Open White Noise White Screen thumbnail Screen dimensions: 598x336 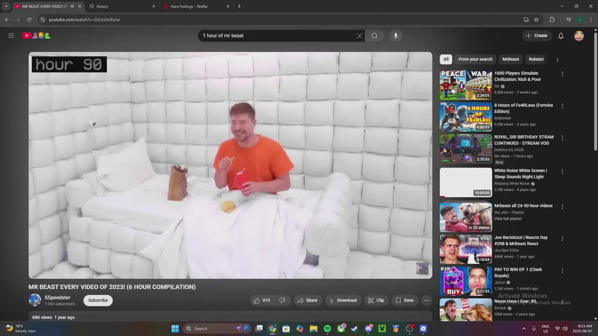point(466,182)
